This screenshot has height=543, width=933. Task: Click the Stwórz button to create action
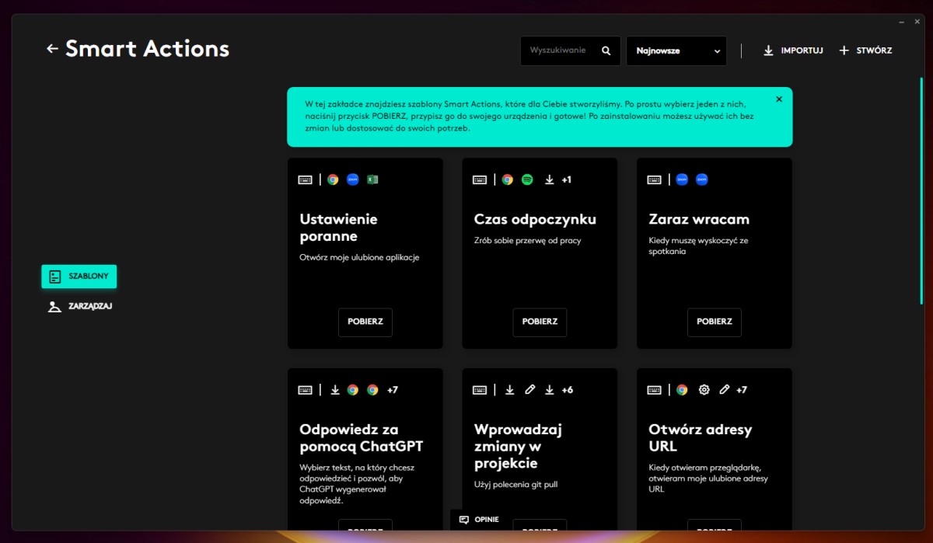click(865, 50)
